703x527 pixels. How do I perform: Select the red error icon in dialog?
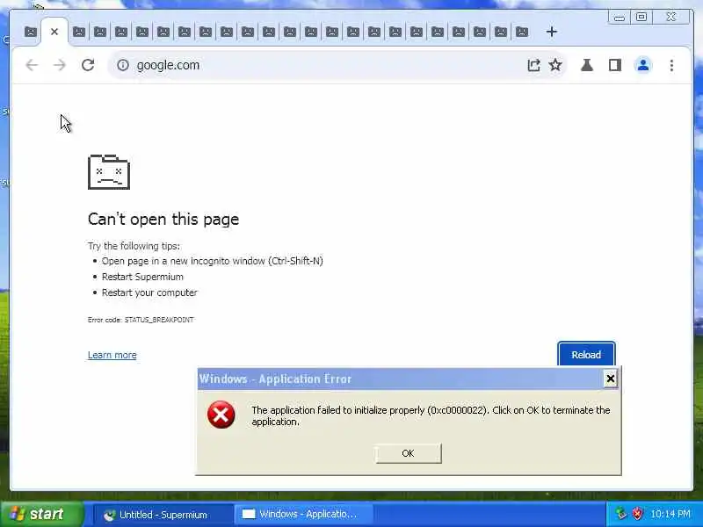[221, 415]
